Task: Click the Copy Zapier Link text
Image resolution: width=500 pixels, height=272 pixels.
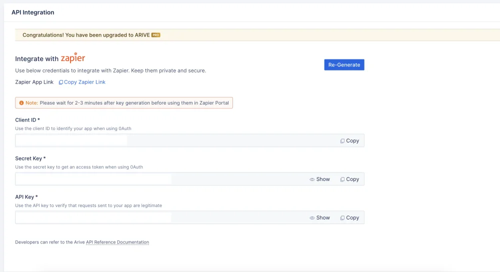Action: (84, 82)
